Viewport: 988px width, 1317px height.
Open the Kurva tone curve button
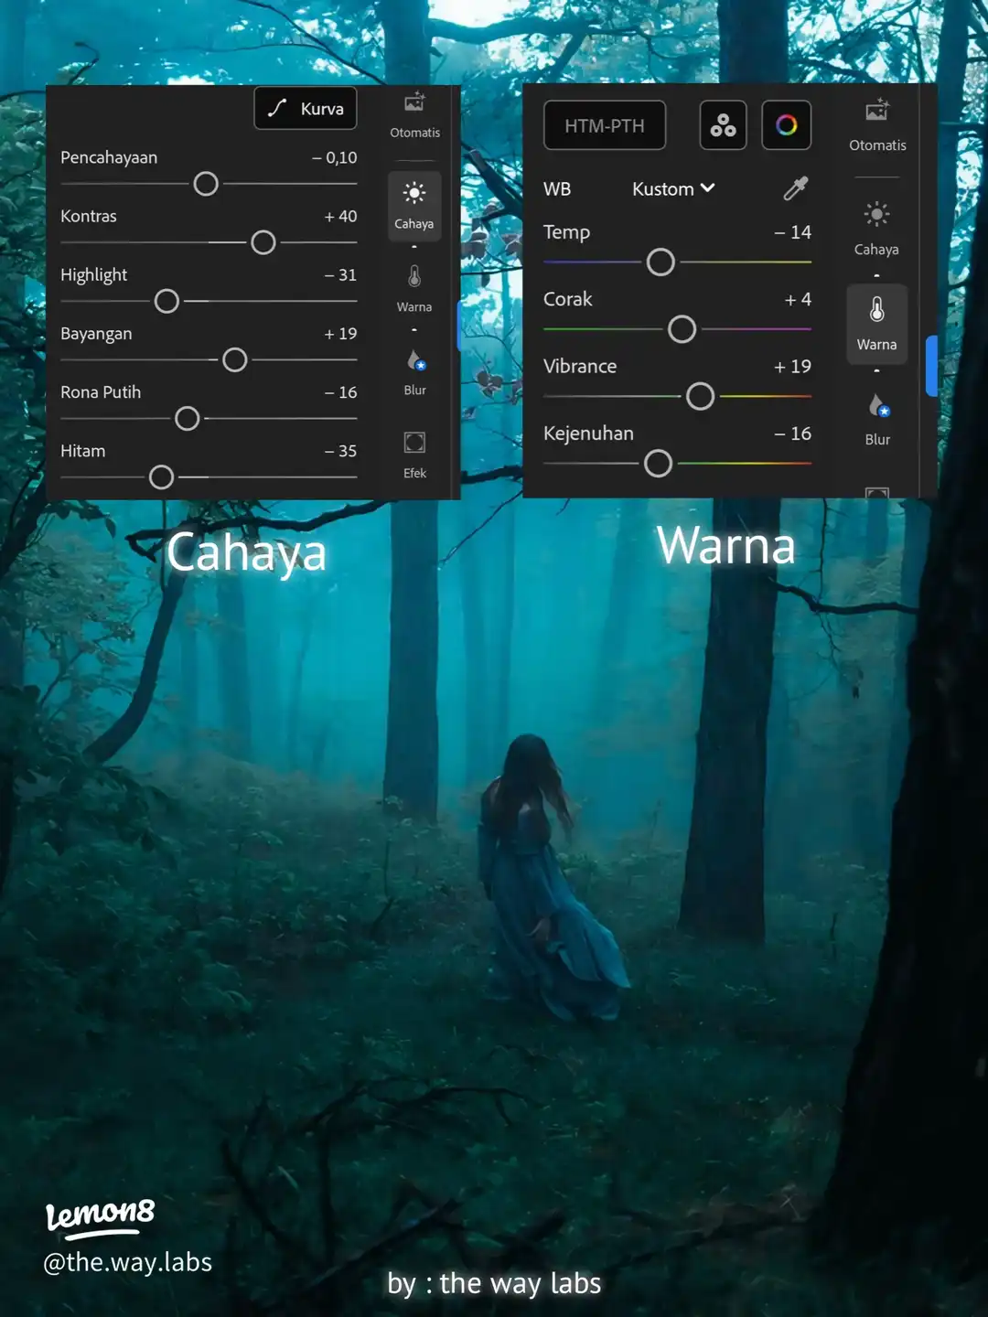[x=305, y=109]
